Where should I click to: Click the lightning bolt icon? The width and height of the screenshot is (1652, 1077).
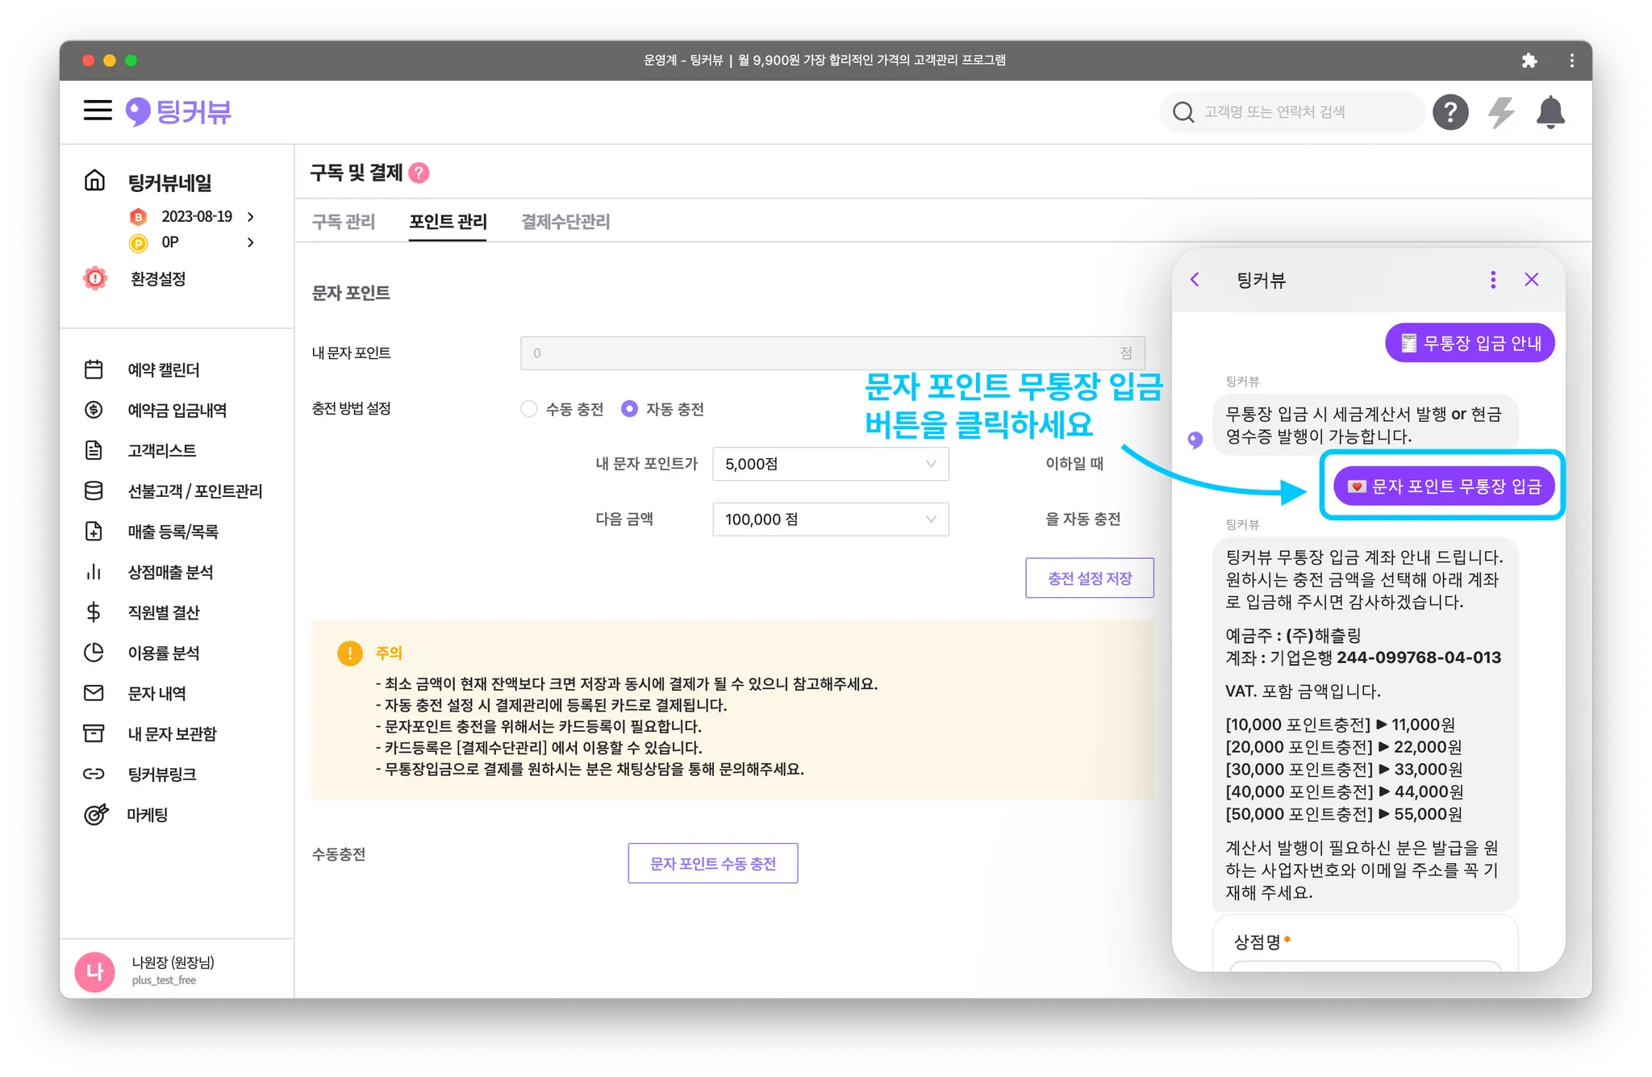coord(1500,111)
